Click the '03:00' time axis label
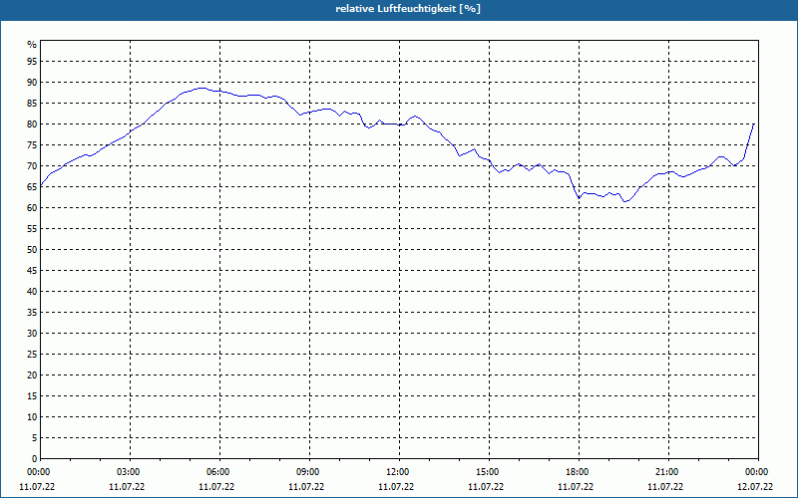The image size is (798, 498). 127,472
